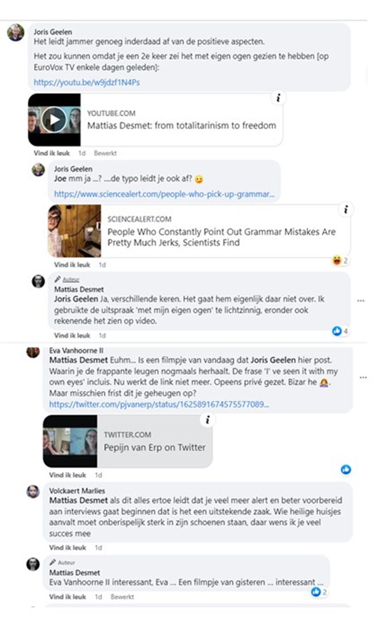Like Joris Geelen's first comment
The height and width of the screenshot is (628, 387).
[52, 153]
